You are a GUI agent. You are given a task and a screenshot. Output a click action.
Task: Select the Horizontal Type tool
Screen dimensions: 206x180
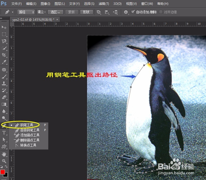coord(4,133)
